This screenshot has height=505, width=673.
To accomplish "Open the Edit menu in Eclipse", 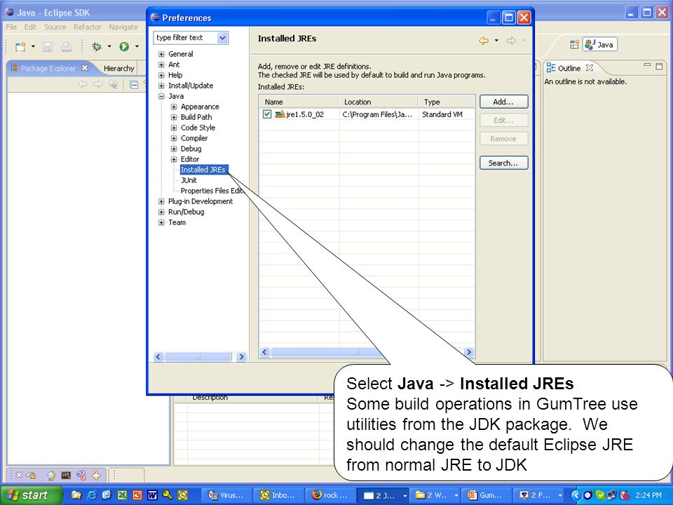I will pyautogui.click(x=30, y=27).
